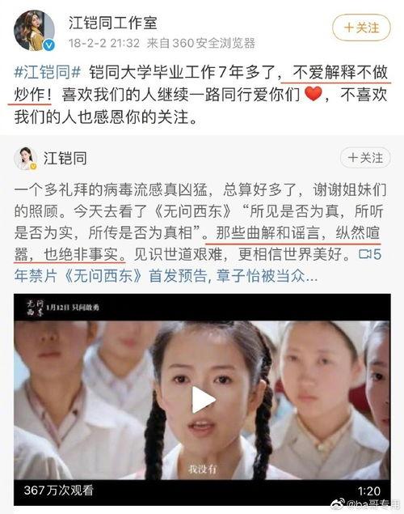The image size is (404, 514).
Task: Open the #江铠同# hashtag topic
Action: (48, 72)
